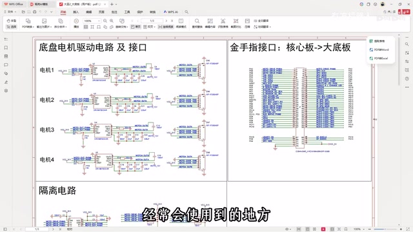Viewport: 413px width, 232px height.
Task: Switch to 开始 ribbon tab
Action: (x=63, y=12)
